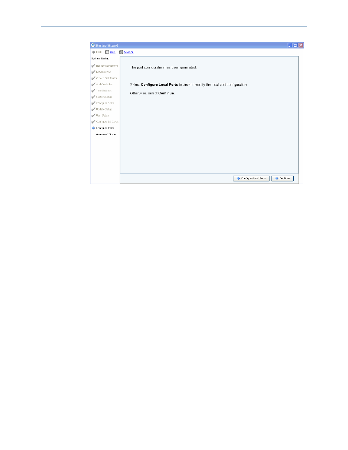Click the blue arrow beside Configure Ports
The height and width of the screenshot is (450, 348).
coord(93,128)
